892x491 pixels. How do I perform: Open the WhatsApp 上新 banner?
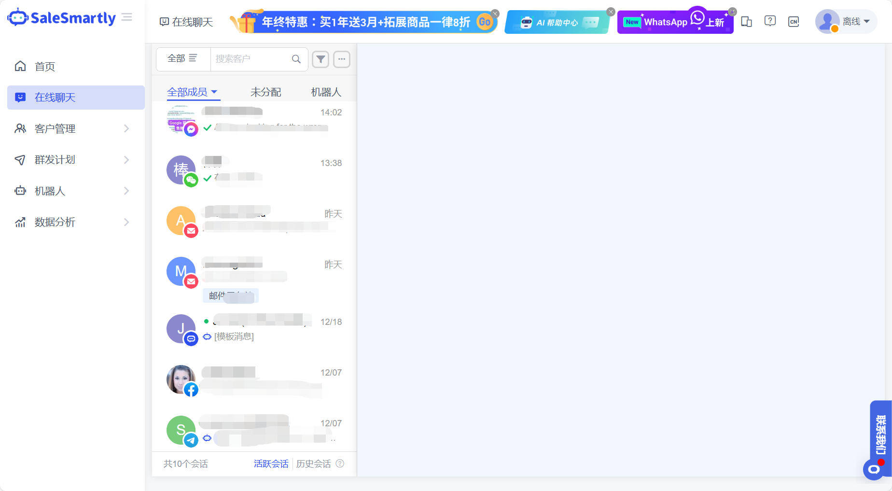[675, 22]
